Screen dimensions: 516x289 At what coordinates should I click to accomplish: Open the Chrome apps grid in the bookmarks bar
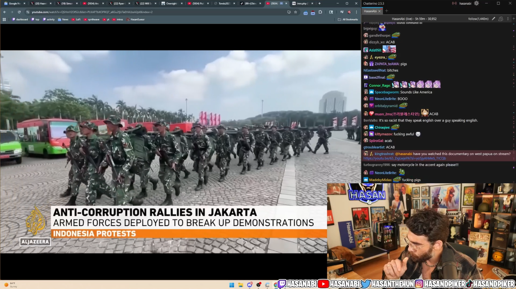click(4, 19)
